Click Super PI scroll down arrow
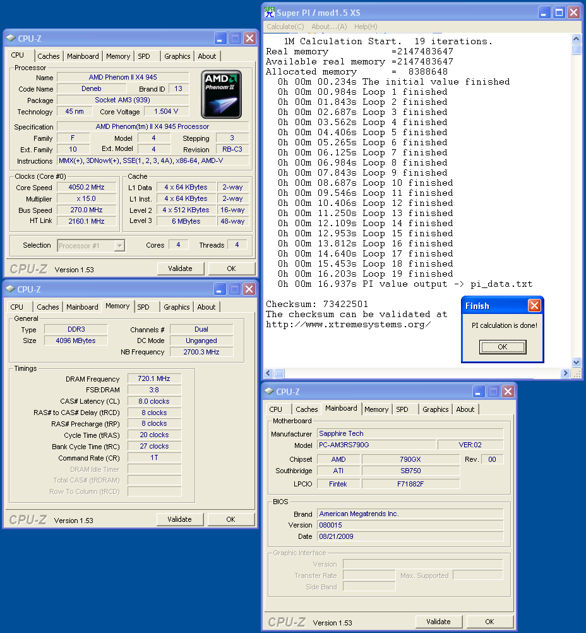Image resolution: width=586 pixels, height=633 pixels. click(x=577, y=362)
